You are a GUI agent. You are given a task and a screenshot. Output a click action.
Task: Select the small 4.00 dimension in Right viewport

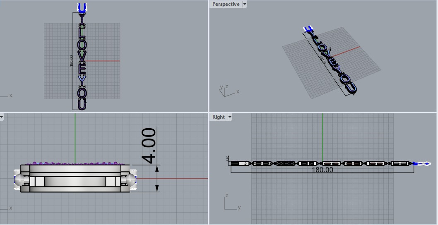[228, 158]
